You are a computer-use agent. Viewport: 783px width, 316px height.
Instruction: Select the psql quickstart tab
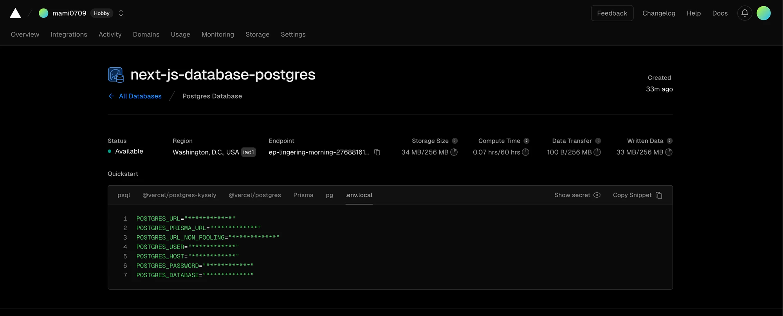(x=124, y=195)
